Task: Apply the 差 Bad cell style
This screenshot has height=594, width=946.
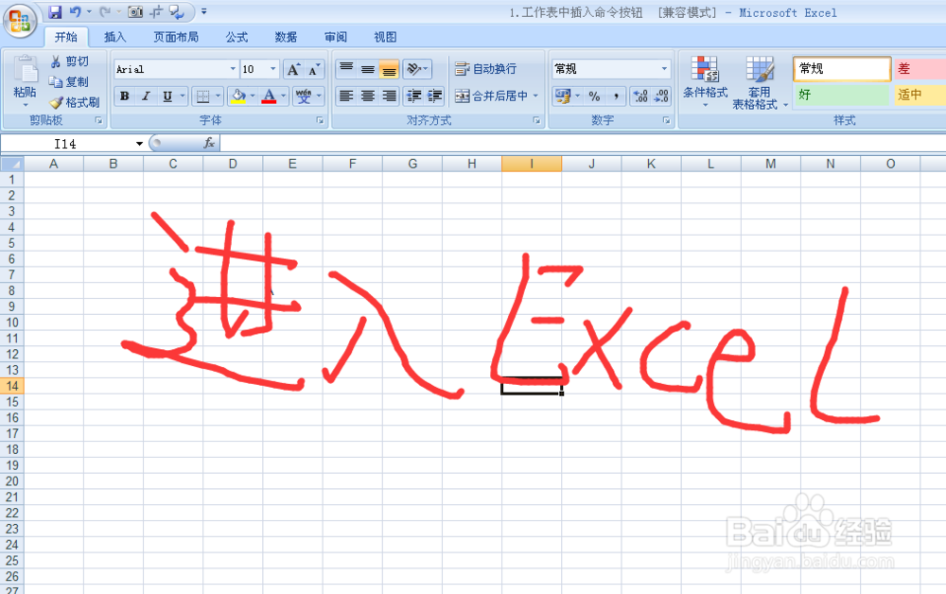Action: pyautogui.click(x=920, y=68)
